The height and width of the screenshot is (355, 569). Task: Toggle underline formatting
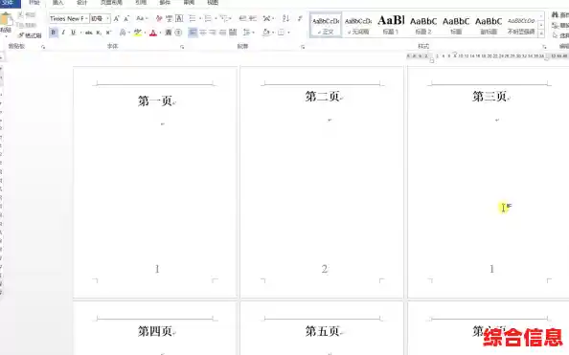click(74, 33)
